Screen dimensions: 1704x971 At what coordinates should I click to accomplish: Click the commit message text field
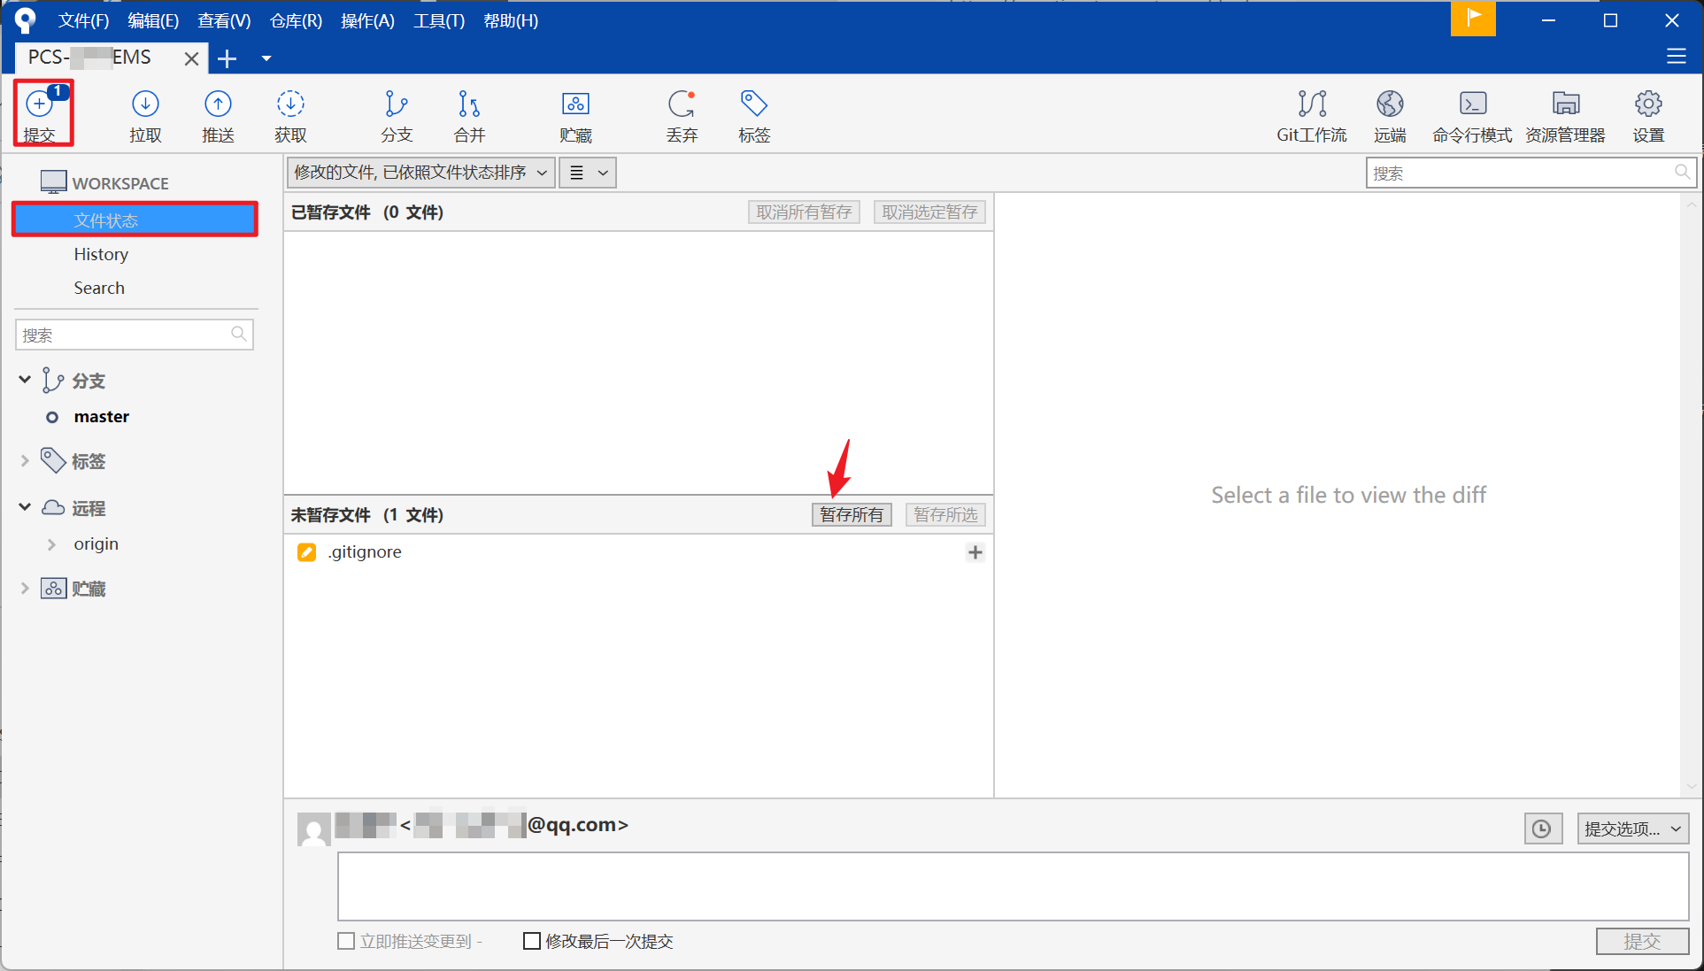coord(1013,886)
